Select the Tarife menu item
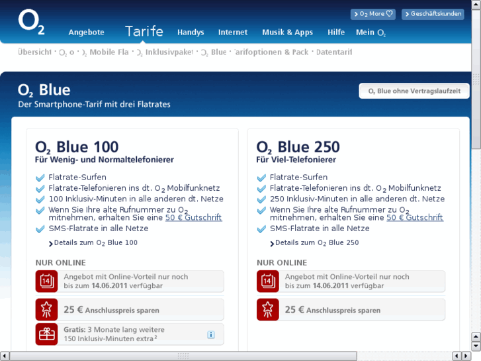This screenshot has width=481, height=361. (x=144, y=31)
